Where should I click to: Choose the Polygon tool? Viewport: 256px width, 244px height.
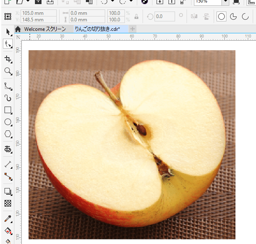click(x=8, y=134)
